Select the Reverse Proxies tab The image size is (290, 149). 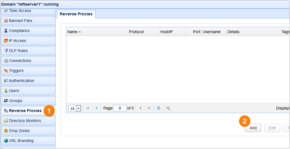76,14
